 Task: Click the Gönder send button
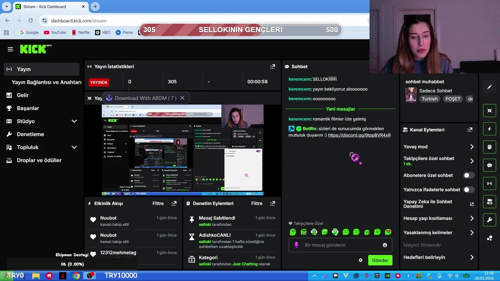(x=380, y=260)
